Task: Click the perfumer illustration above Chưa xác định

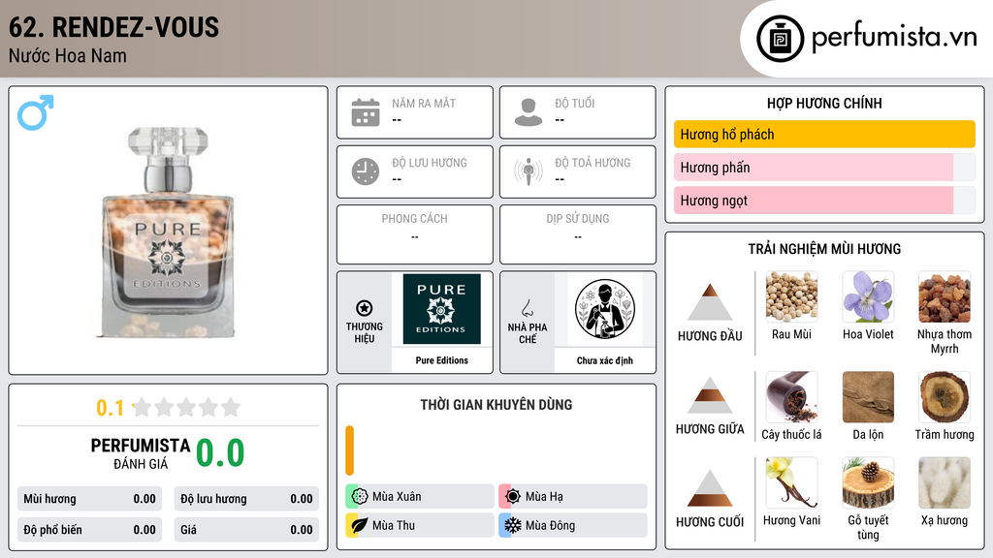Action: (605, 309)
